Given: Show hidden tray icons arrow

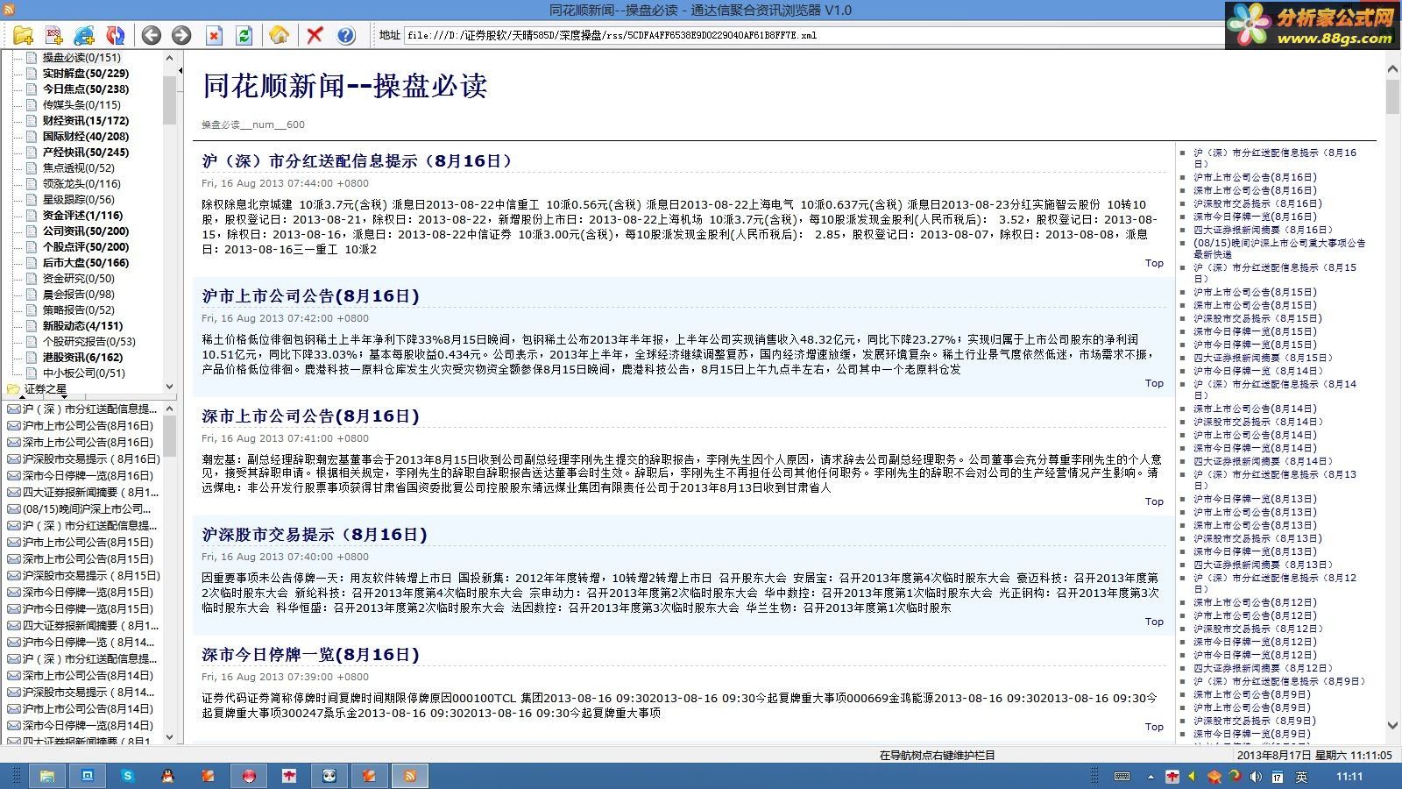Looking at the screenshot, I should (x=1151, y=777).
